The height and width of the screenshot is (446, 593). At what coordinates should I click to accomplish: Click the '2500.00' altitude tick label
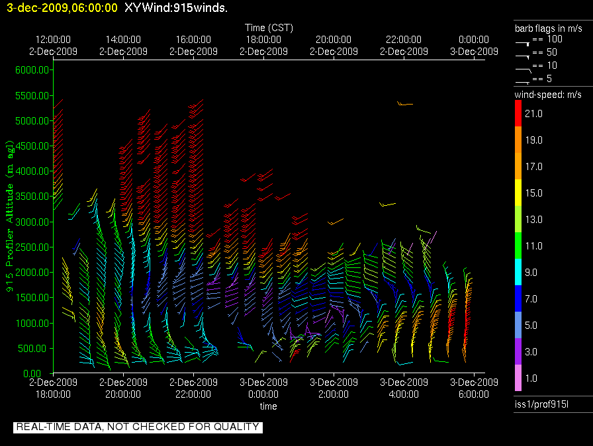32,247
